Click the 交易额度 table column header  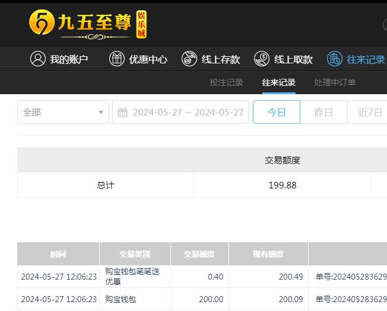click(199, 254)
